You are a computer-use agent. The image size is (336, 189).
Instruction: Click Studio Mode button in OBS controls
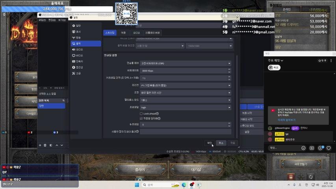tap(252, 126)
